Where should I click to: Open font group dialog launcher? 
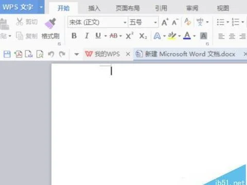[x=207, y=44]
